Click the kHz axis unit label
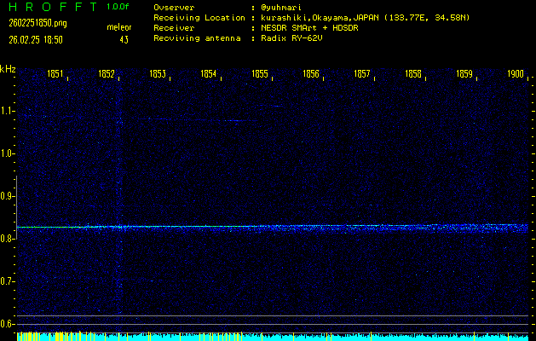The image size is (536, 341). [8, 69]
